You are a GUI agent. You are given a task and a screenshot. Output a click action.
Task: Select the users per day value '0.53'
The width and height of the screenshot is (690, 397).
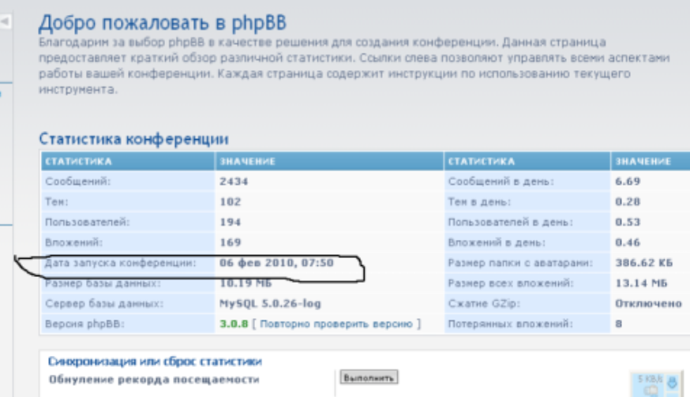[628, 222]
